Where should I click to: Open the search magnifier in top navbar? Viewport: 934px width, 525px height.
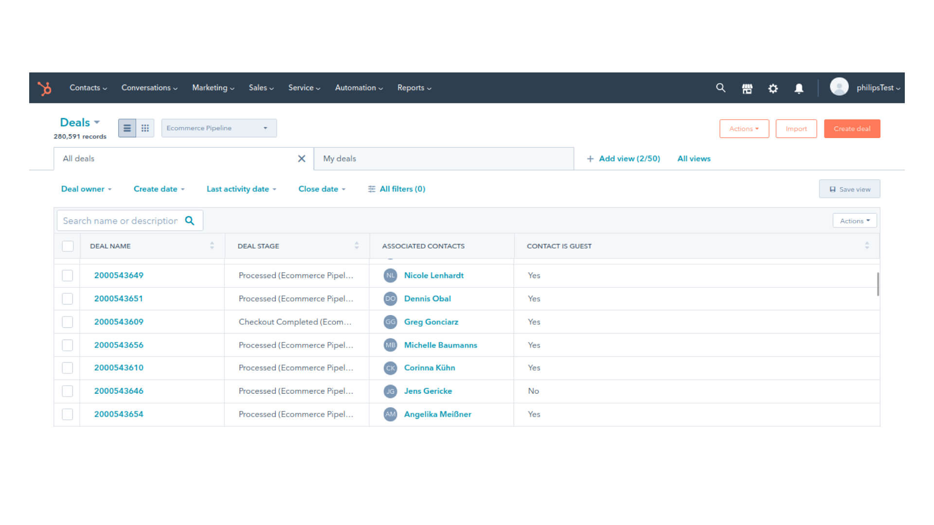[x=720, y=88]
